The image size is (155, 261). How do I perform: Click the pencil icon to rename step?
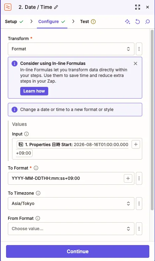click(x=56, y=7)
